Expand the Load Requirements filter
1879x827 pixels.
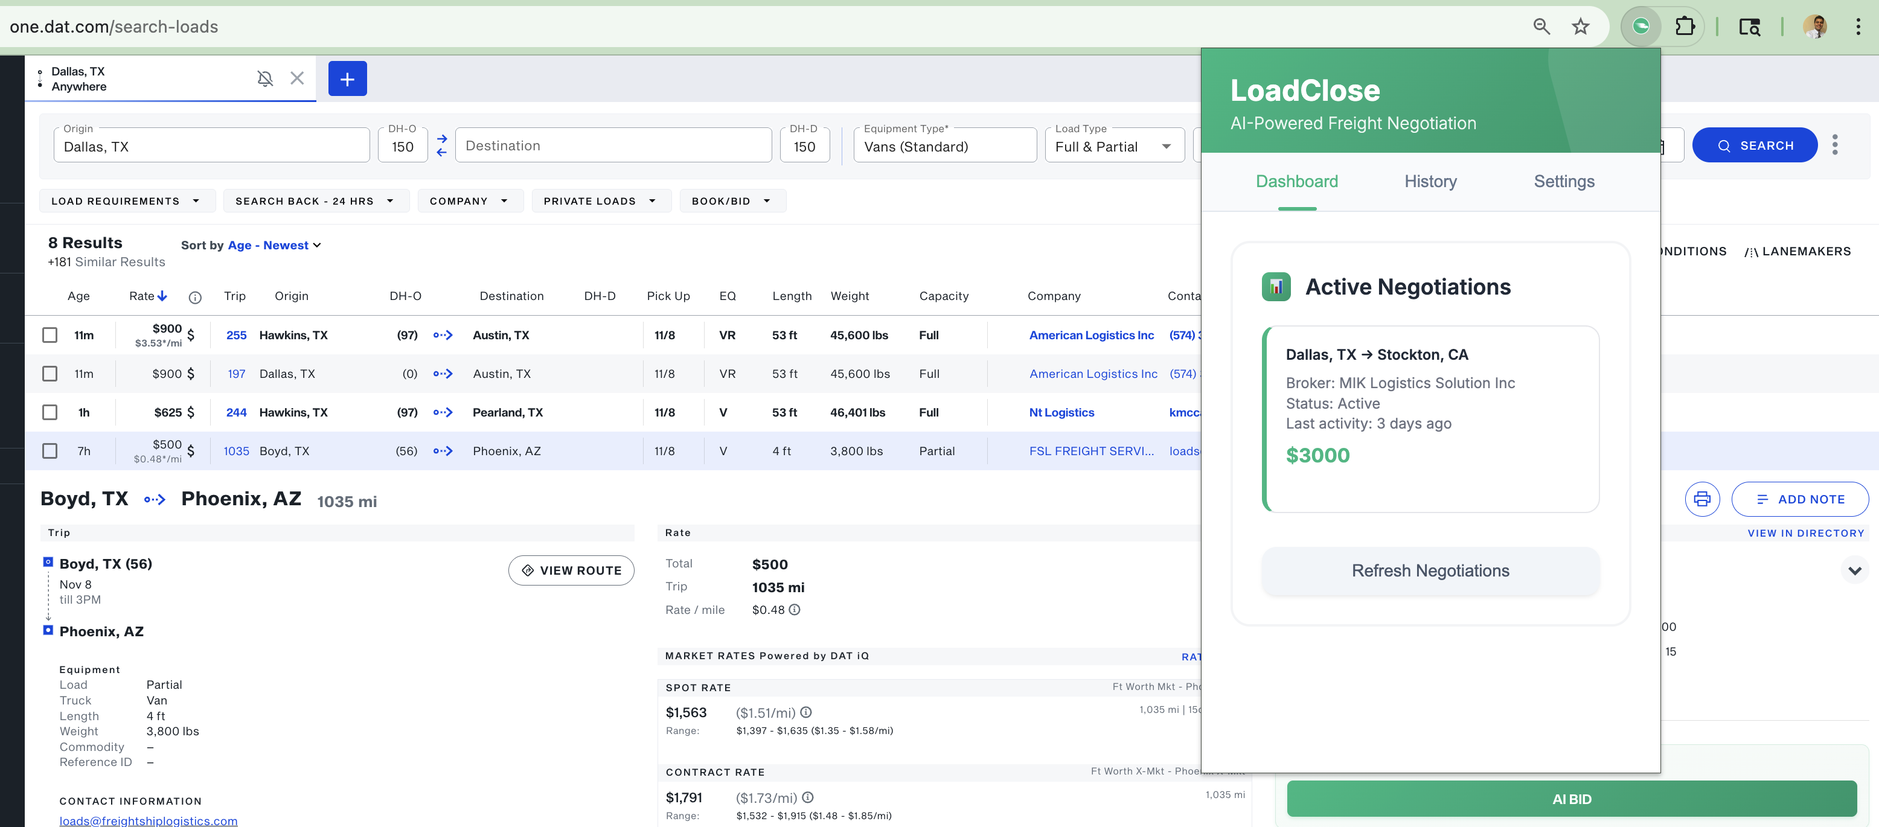[x=126, y=201]
